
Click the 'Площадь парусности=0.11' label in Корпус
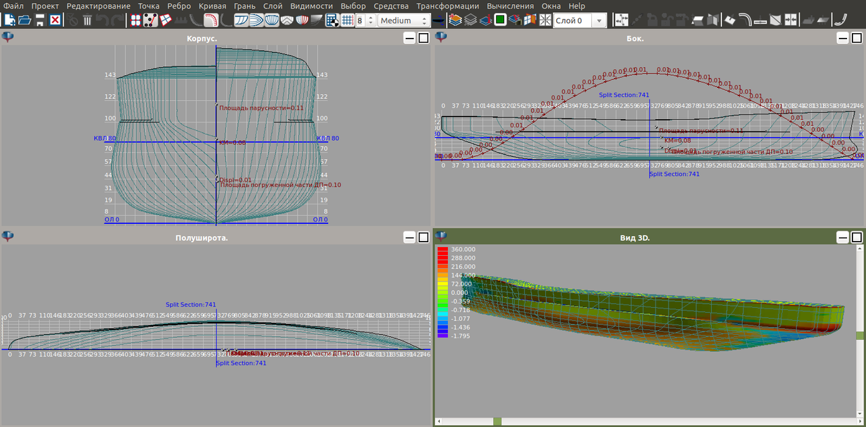(261, 108)
